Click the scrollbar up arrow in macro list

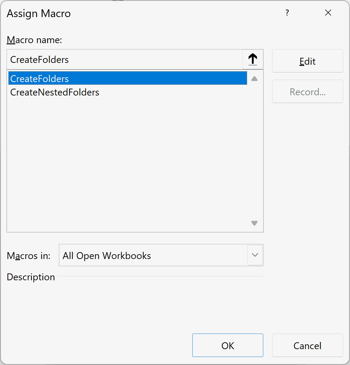(254, 78)
